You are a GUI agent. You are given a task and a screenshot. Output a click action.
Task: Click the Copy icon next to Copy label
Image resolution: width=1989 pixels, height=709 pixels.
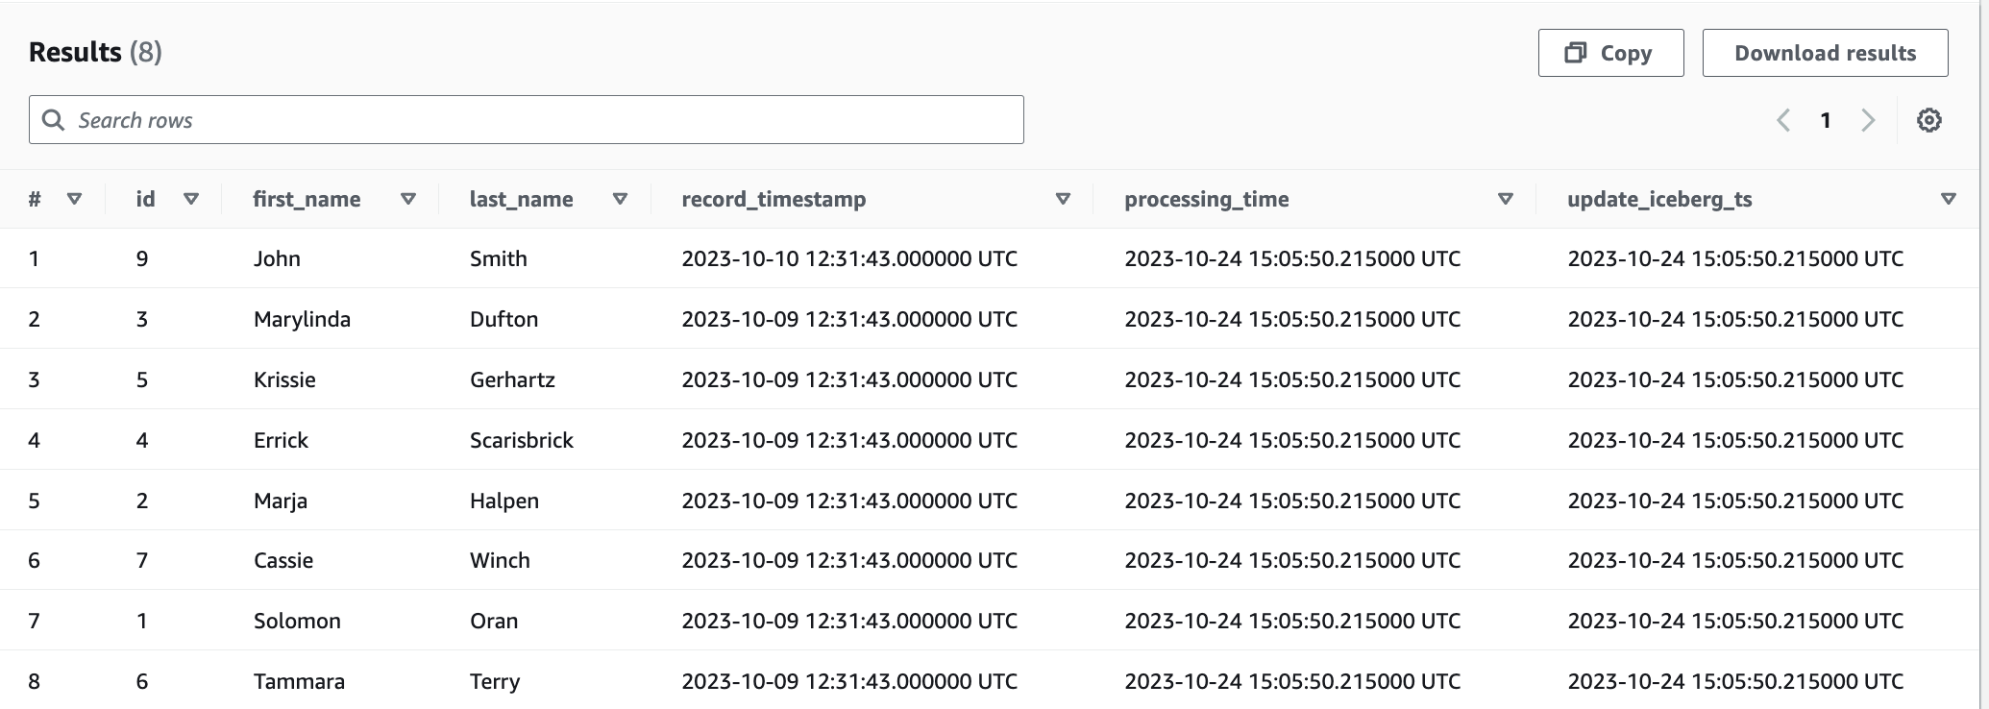pyautogui.click(x=1574, y=53)
